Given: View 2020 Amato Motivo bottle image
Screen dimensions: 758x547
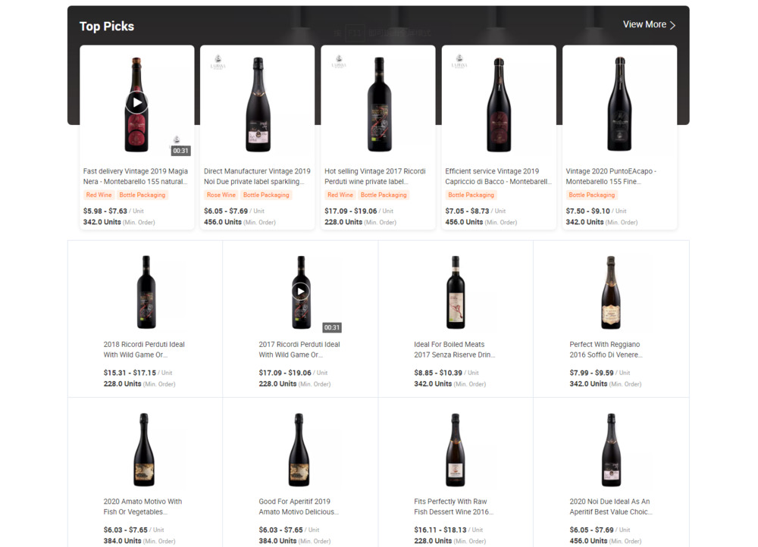Looking at the screenshot, I should [144, 450].
